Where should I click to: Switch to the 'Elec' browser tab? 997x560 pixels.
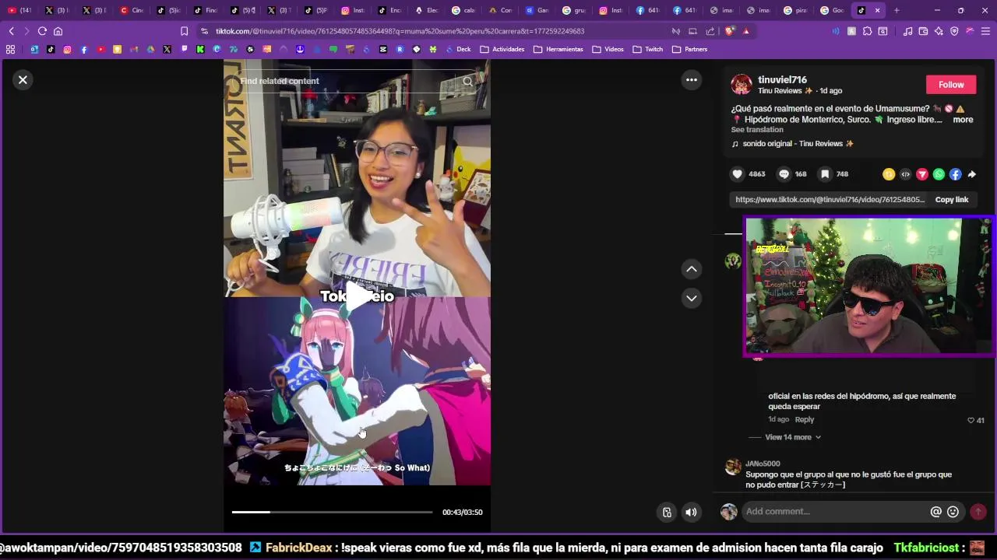427,10
